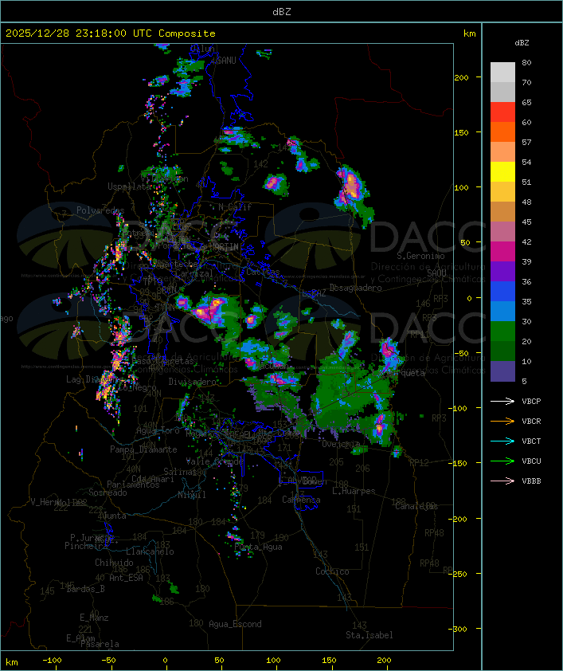This screenshot has width=563, height=671.
Task: Click the white VBCP arrow icon
Action: pyautogui.click(x=502, y=401)
